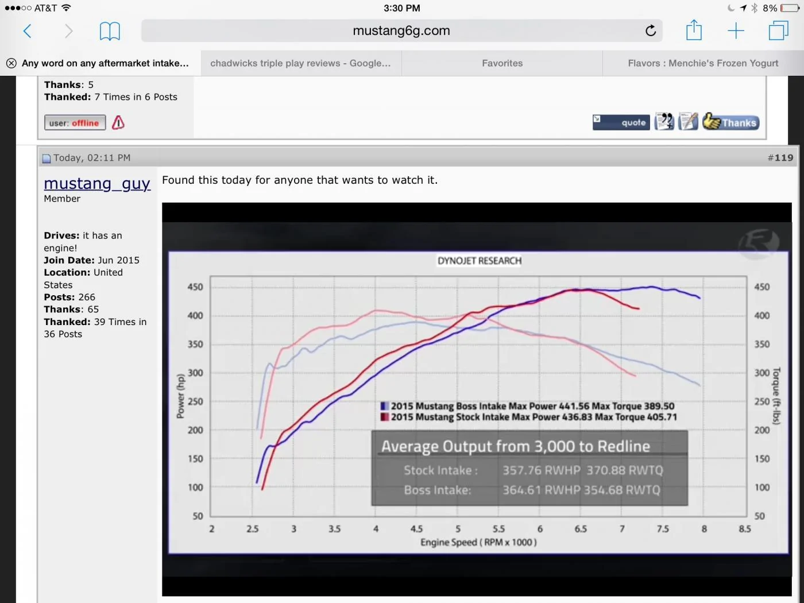
Task: Switch to the Favorites tab
Action: pos(502,63)
